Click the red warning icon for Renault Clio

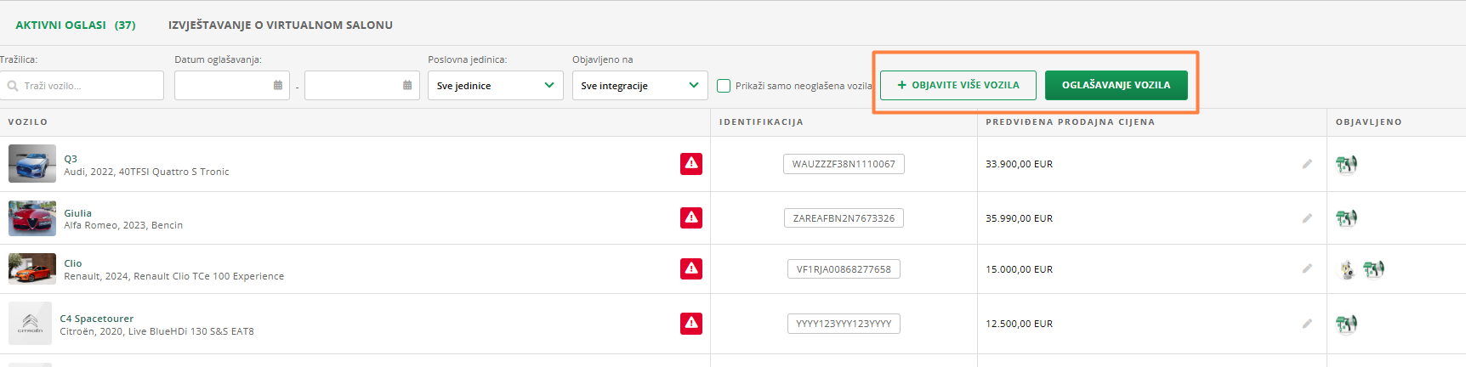[x=690, y=268]
